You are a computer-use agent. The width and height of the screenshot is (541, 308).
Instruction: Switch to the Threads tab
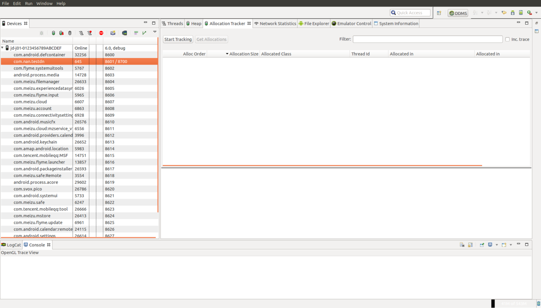pos(172,24)
